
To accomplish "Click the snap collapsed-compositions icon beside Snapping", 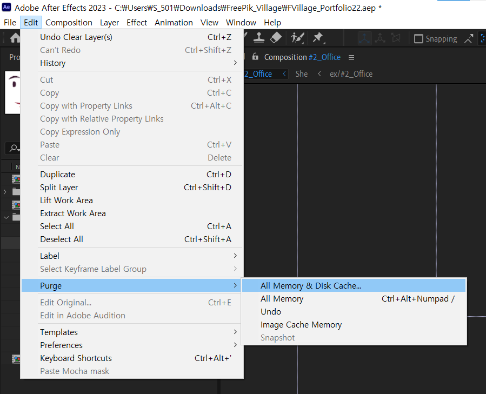I will (x=469, y=38).
